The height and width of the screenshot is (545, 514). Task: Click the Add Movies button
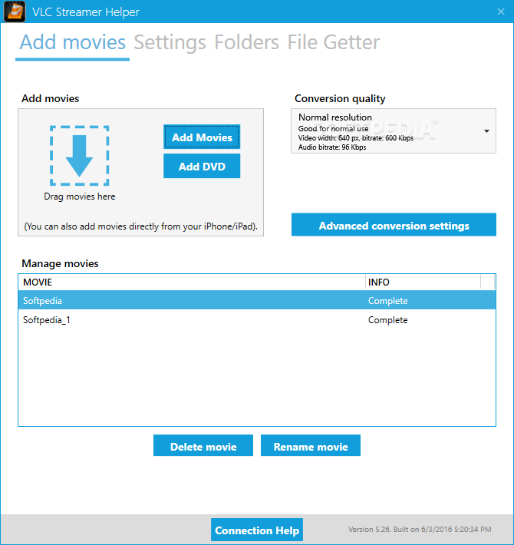point(202,137)
